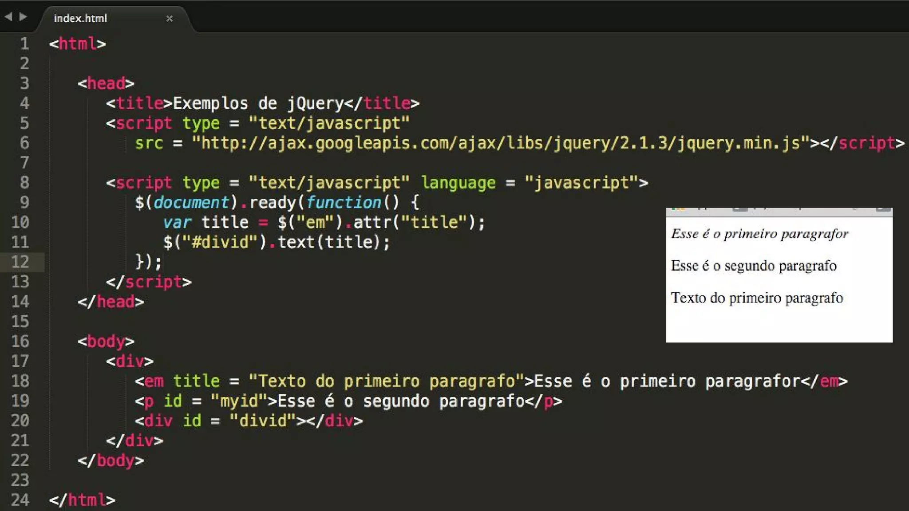Close the index.html tab
Image resolution: width=909 pixels, height=511 pixels.
pyautogui.click(x=169, y=19)
